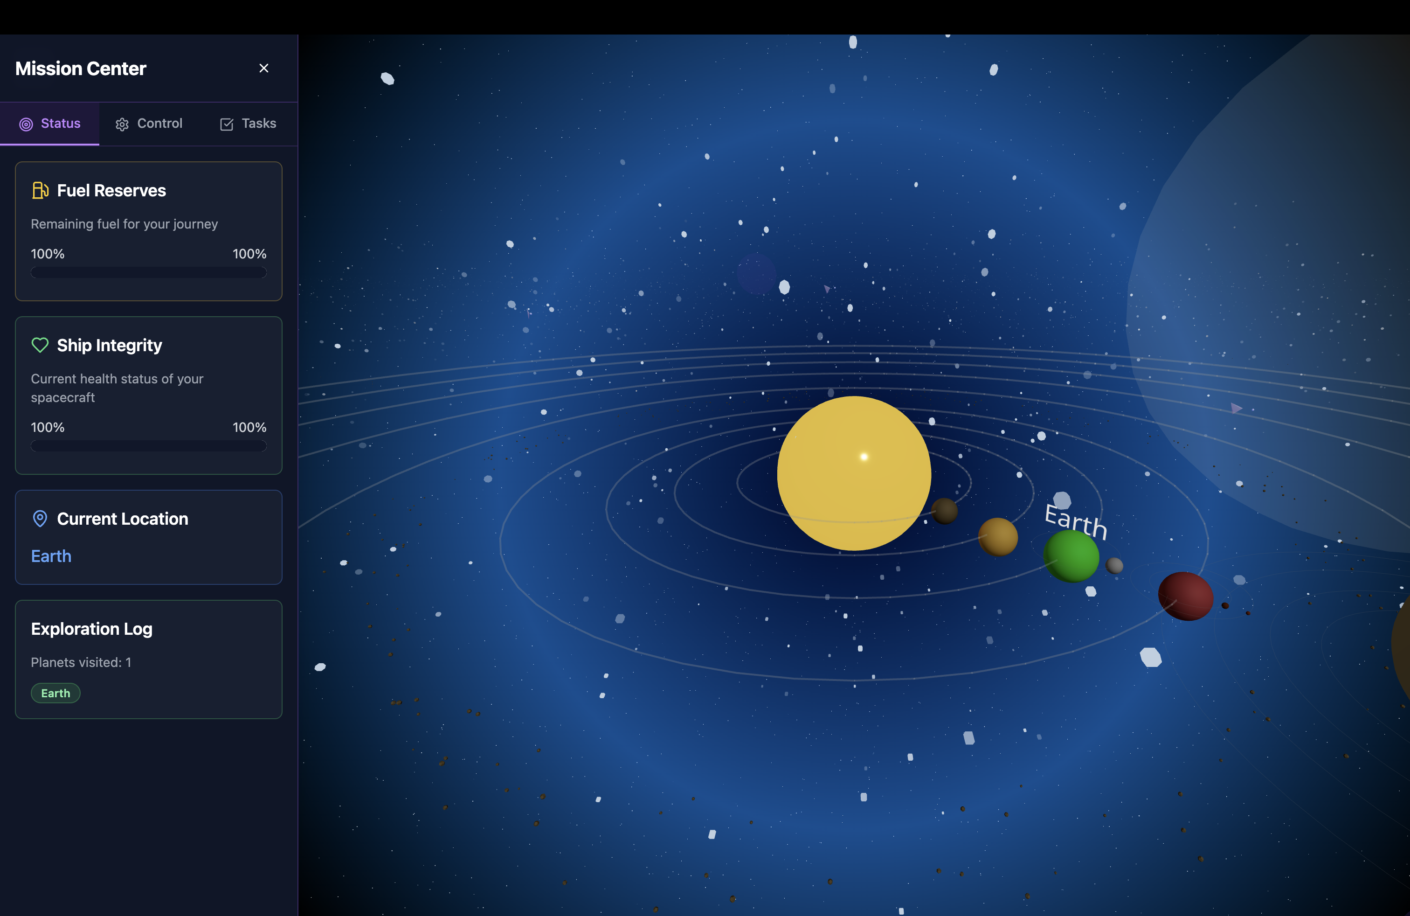
Task: Click the Earth badge in Exploration Log
Action: point(55,693)
